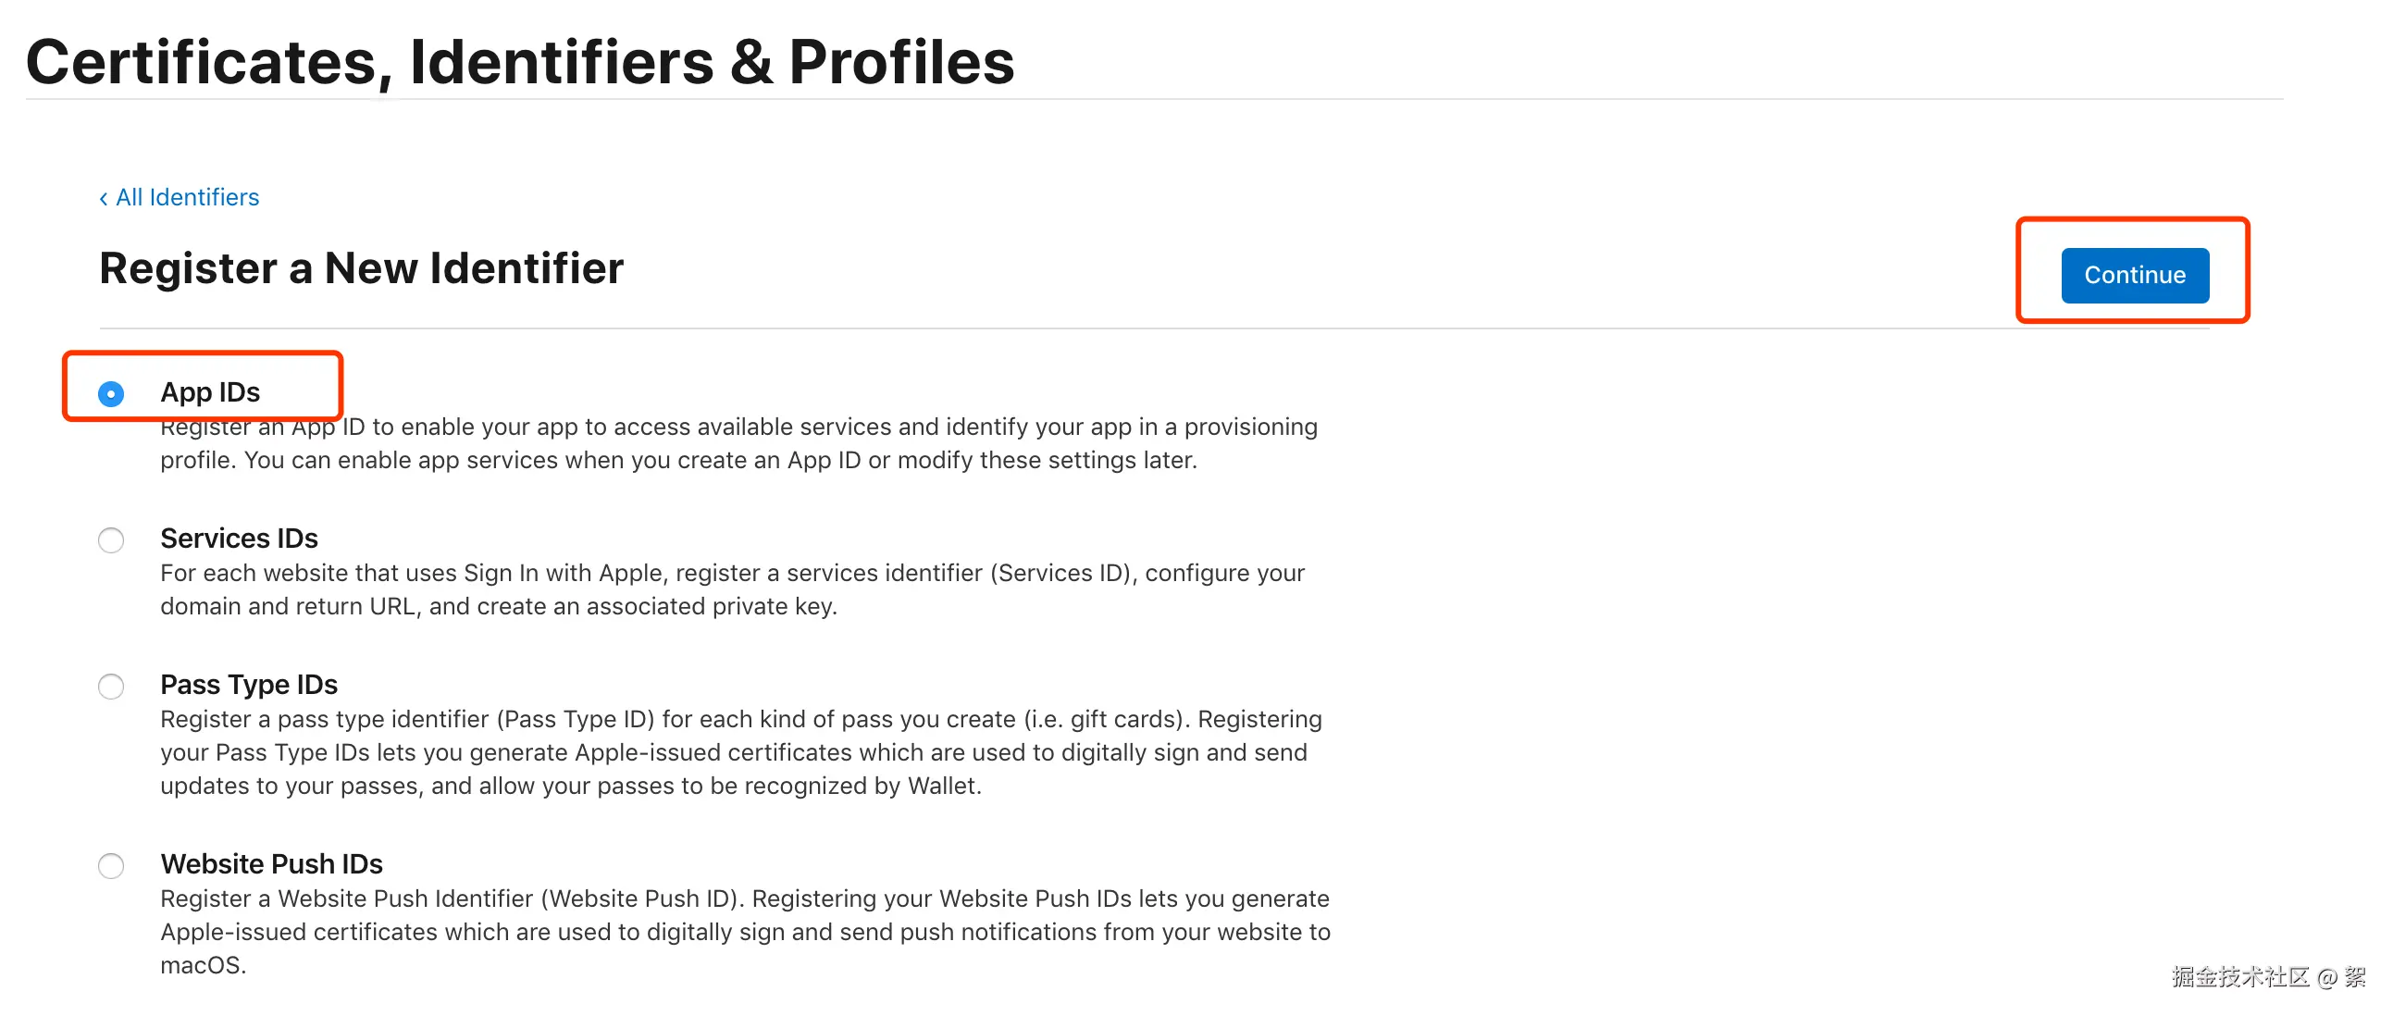Choose the Services IDs radio button
2393x1016 pixels.
(x=111, y=539)
